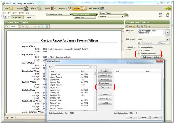Viewport: 174px width, 123px height.
Task: Select All individuals radio button
Action: coord(139,50)
